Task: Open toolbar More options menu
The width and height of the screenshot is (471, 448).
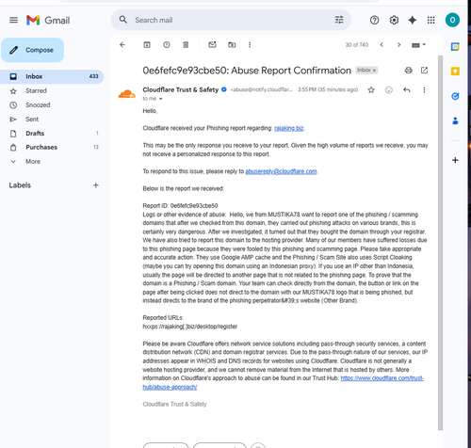Action: coord(250,45)
